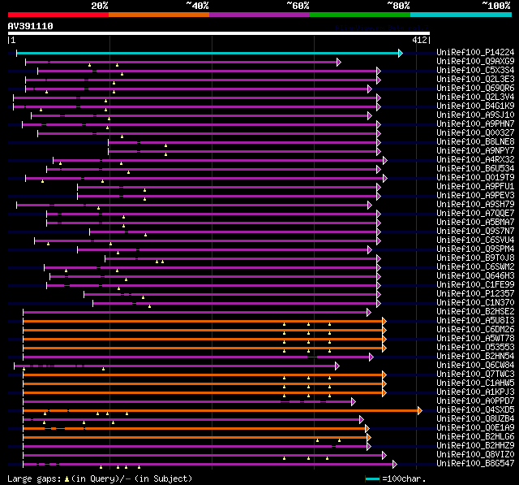The image size is (519, 485).
Task: Open the UniRef100_B4G1K9 entry
Action: tap(475, 106)
